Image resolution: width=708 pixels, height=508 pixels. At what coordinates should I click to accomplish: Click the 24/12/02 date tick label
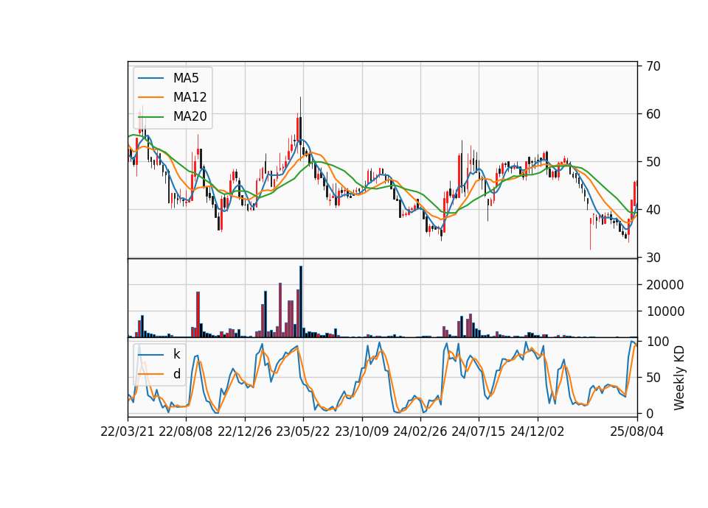pos(538,432)
